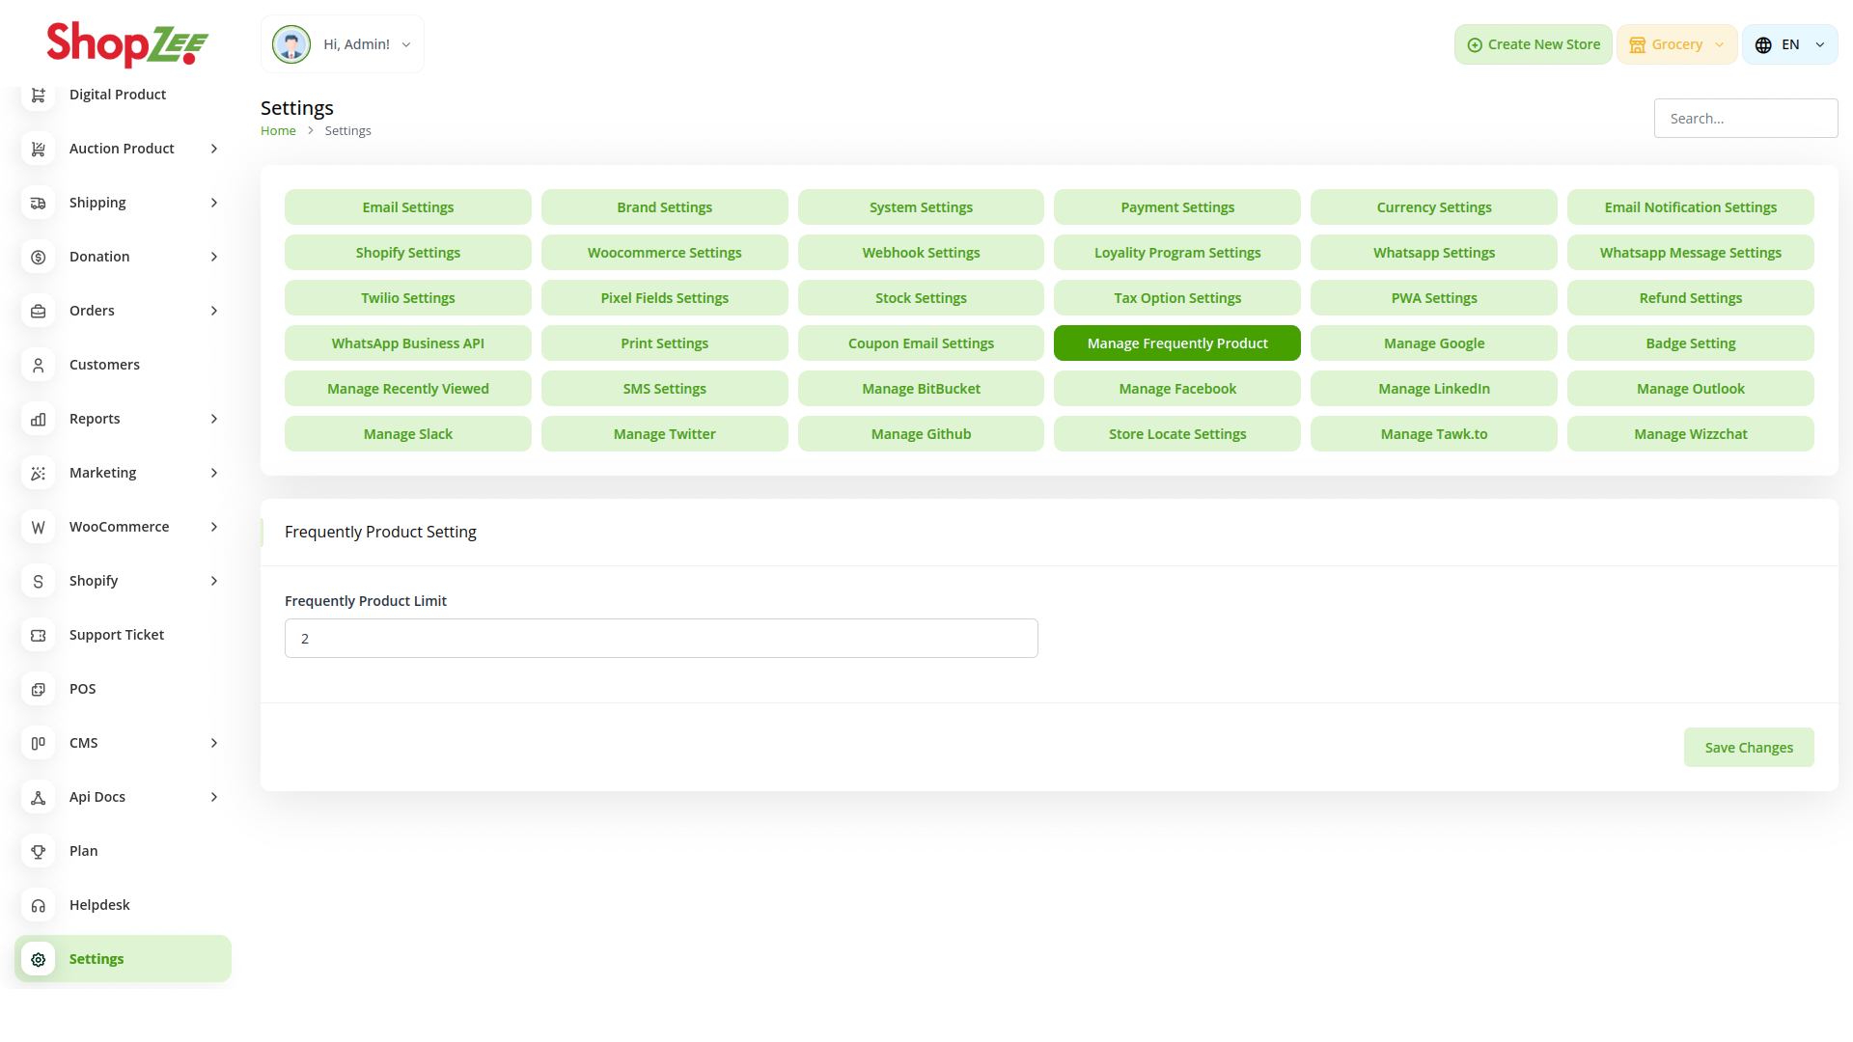Click the Donation dollar icon in sidebar
This screenshot has width=1853, height=1042.
pyautogui.click(x=39, y=257)
